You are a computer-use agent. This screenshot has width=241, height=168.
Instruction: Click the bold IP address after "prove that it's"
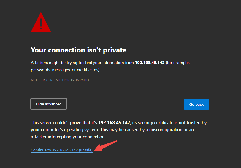pos(114,123)
